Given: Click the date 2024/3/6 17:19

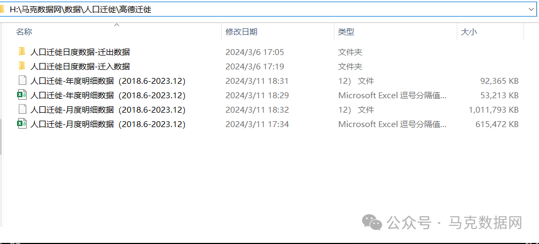Looking at the screenshot, I should 255,66.
